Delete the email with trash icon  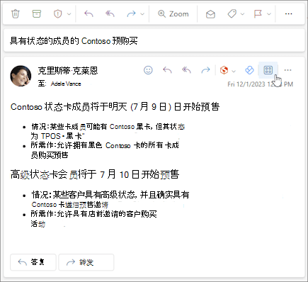click(16, 13)
